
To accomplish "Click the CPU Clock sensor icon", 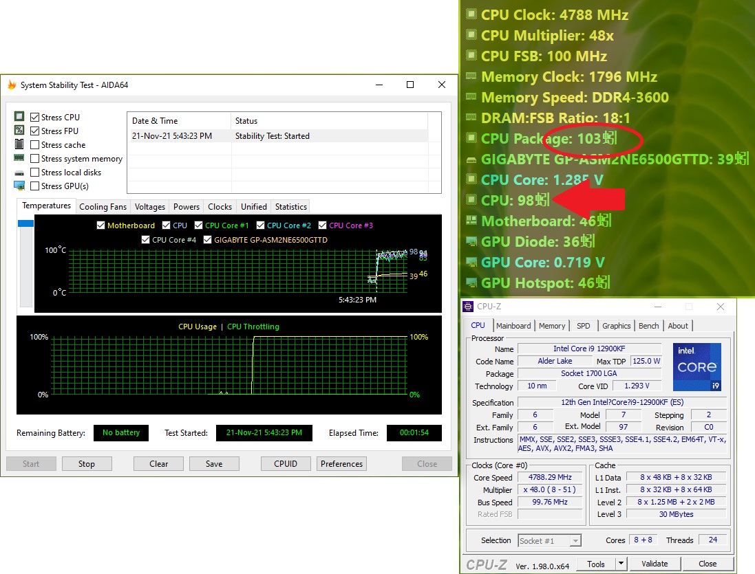I will pyautogui.click(x=471, y=14).
